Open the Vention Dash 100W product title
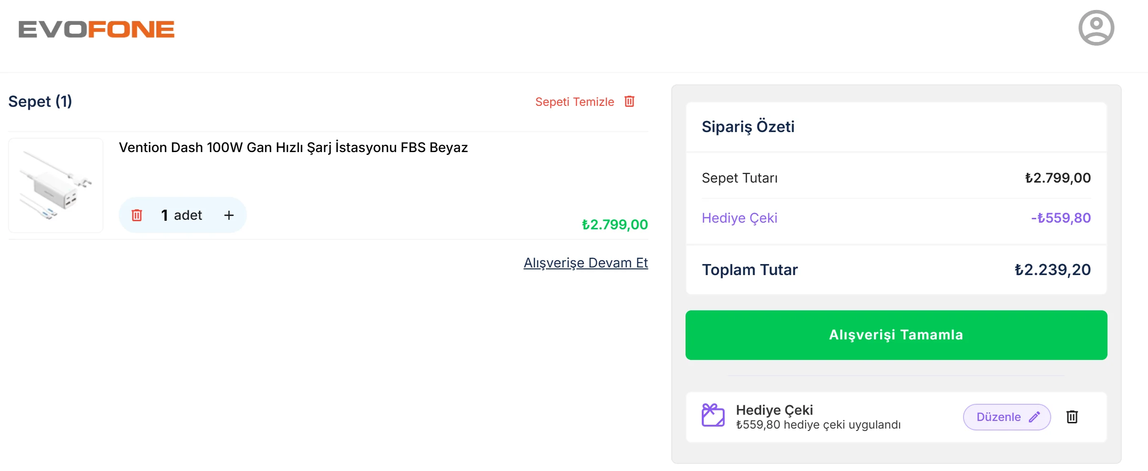This screenshot has height=471, width=1148. click(293, 147)
